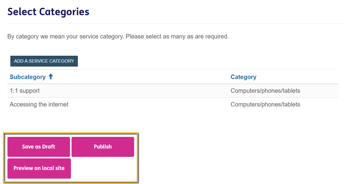Click the 'Select Categories' page heading
This screenshot has width=349, height=184.
coord(48,12)
